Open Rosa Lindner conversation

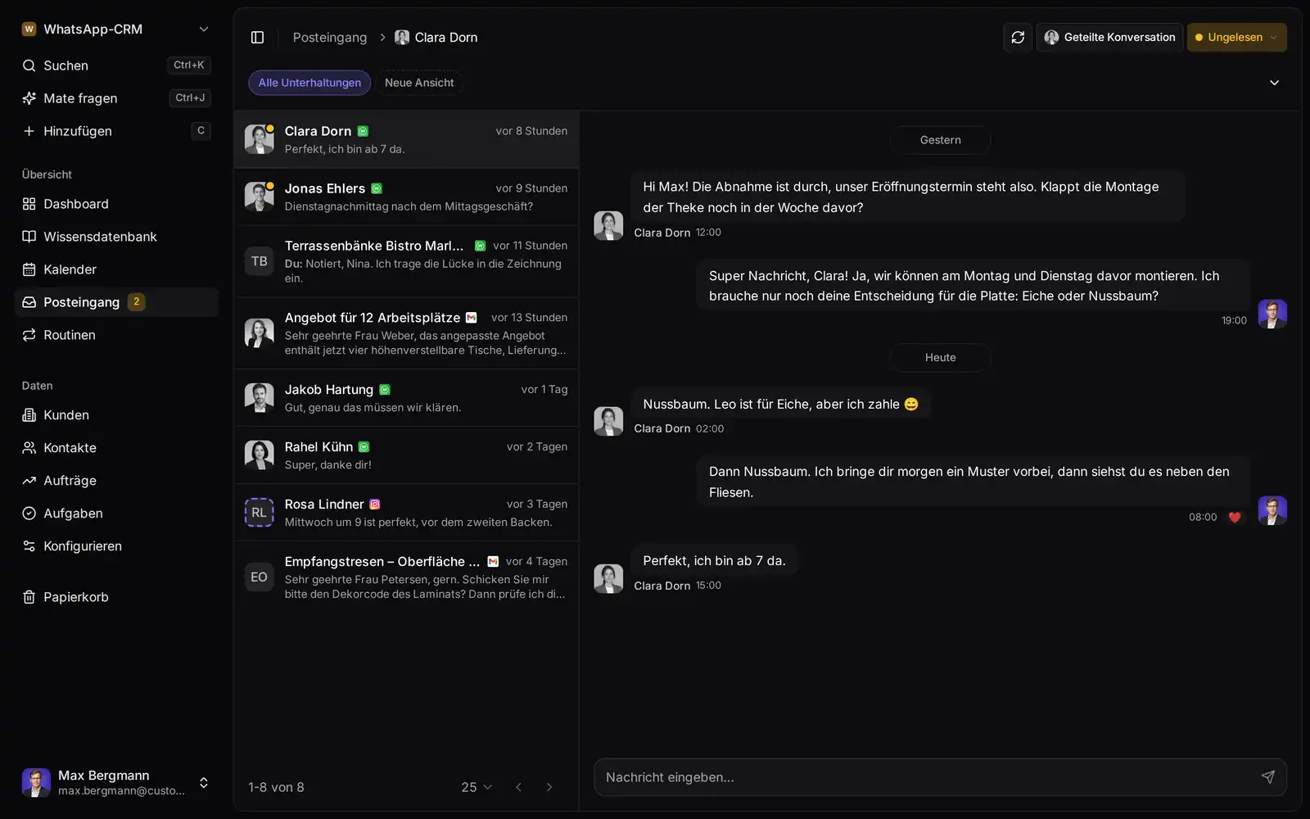(x=406, y=513)
